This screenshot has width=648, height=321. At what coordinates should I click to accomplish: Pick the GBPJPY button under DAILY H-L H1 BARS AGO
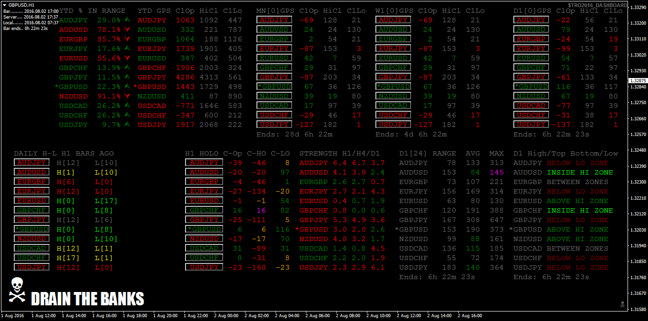click(31, 220)
